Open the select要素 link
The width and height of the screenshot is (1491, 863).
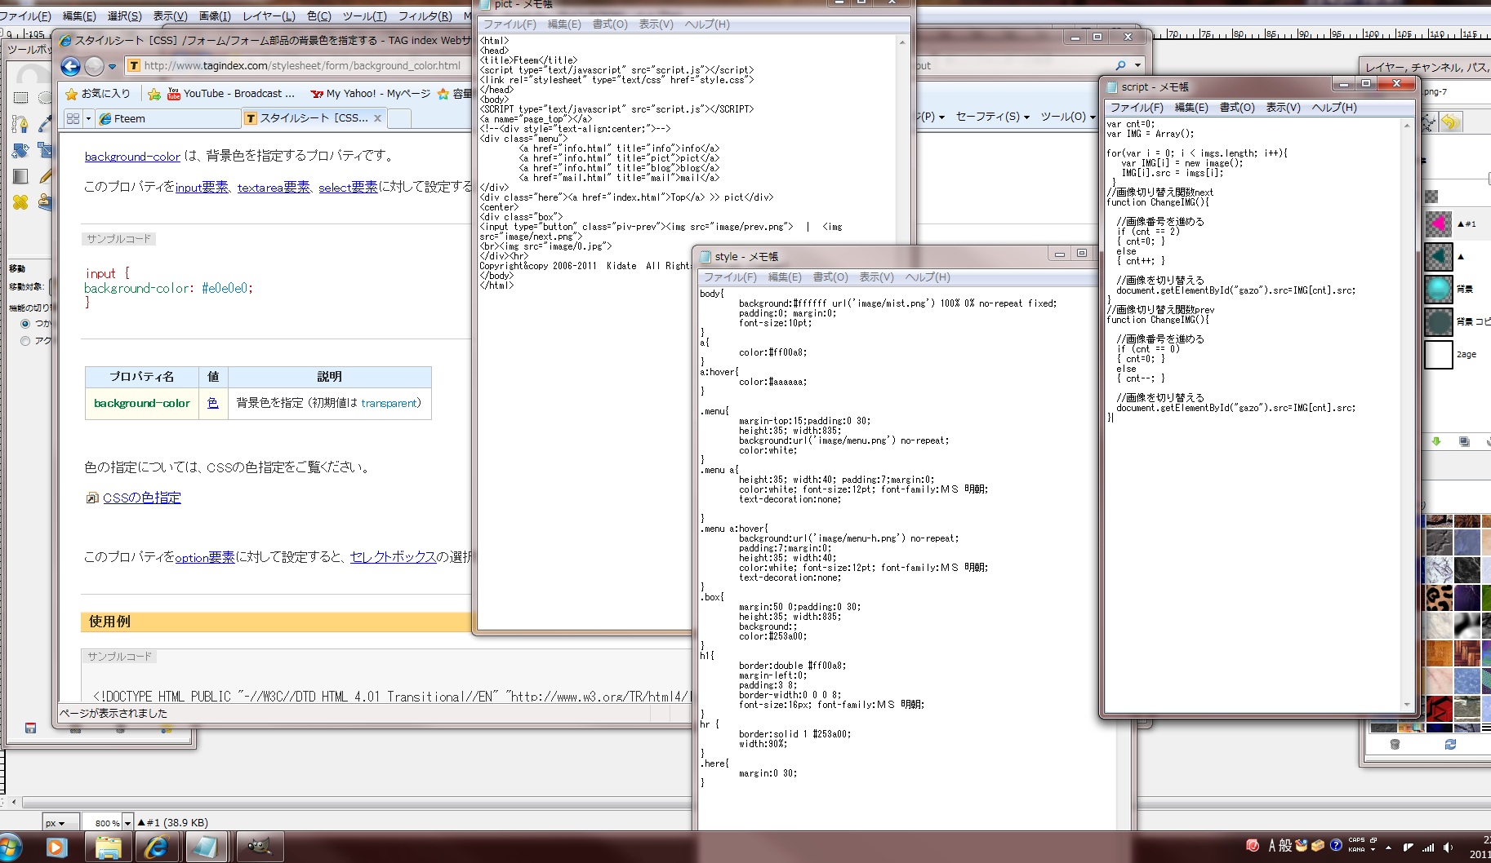(348, 188)
